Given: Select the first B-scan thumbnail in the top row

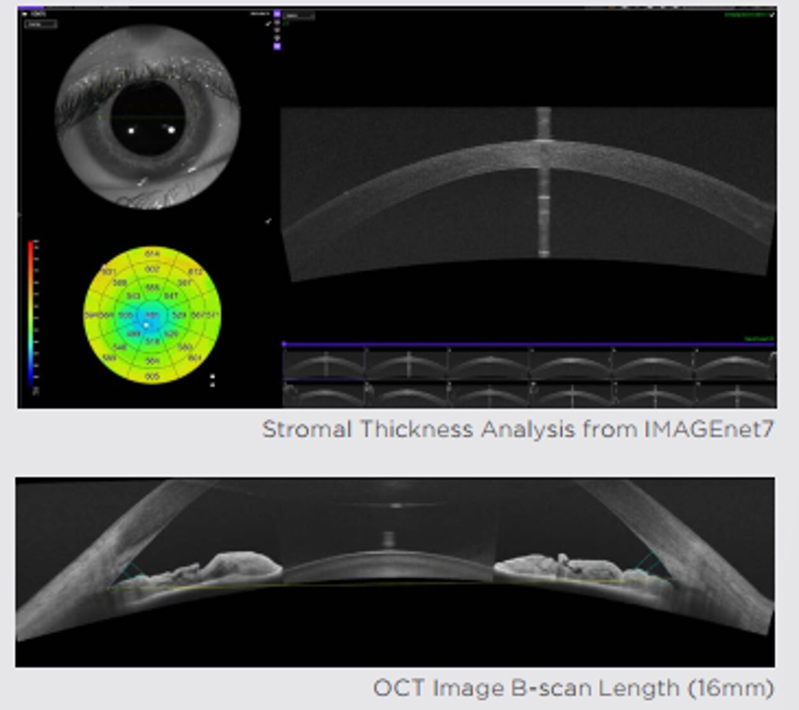Looking at the screenshot, I should 324,365.
